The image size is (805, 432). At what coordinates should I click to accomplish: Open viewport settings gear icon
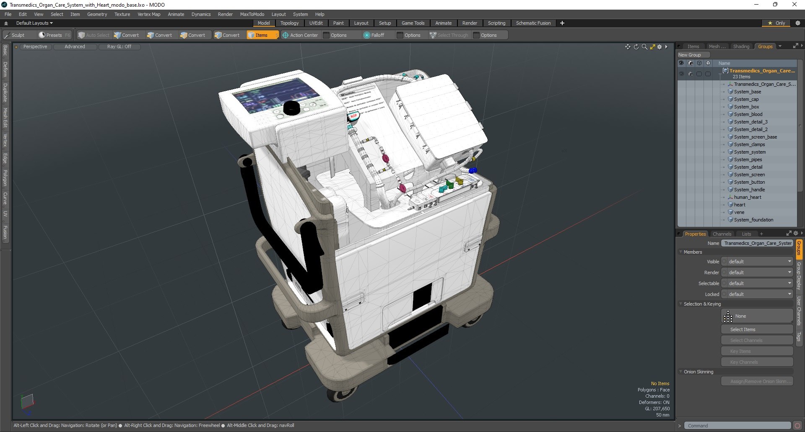(x=660, y=47)
